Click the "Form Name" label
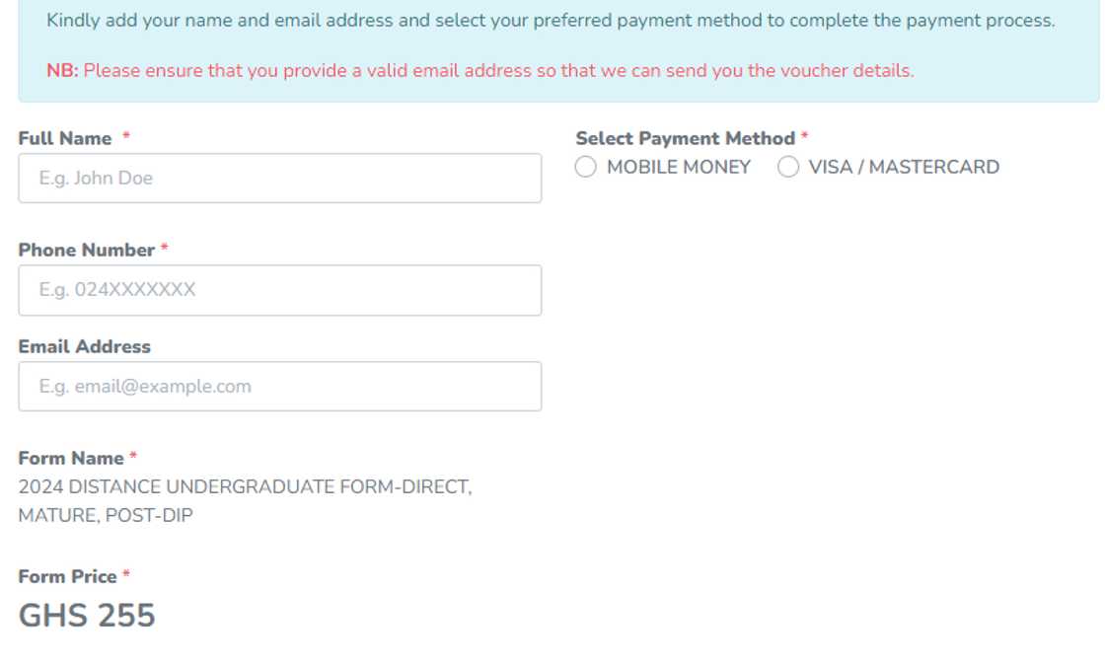This screenshot has width=1105, height=665. click(x=71, y=459)
